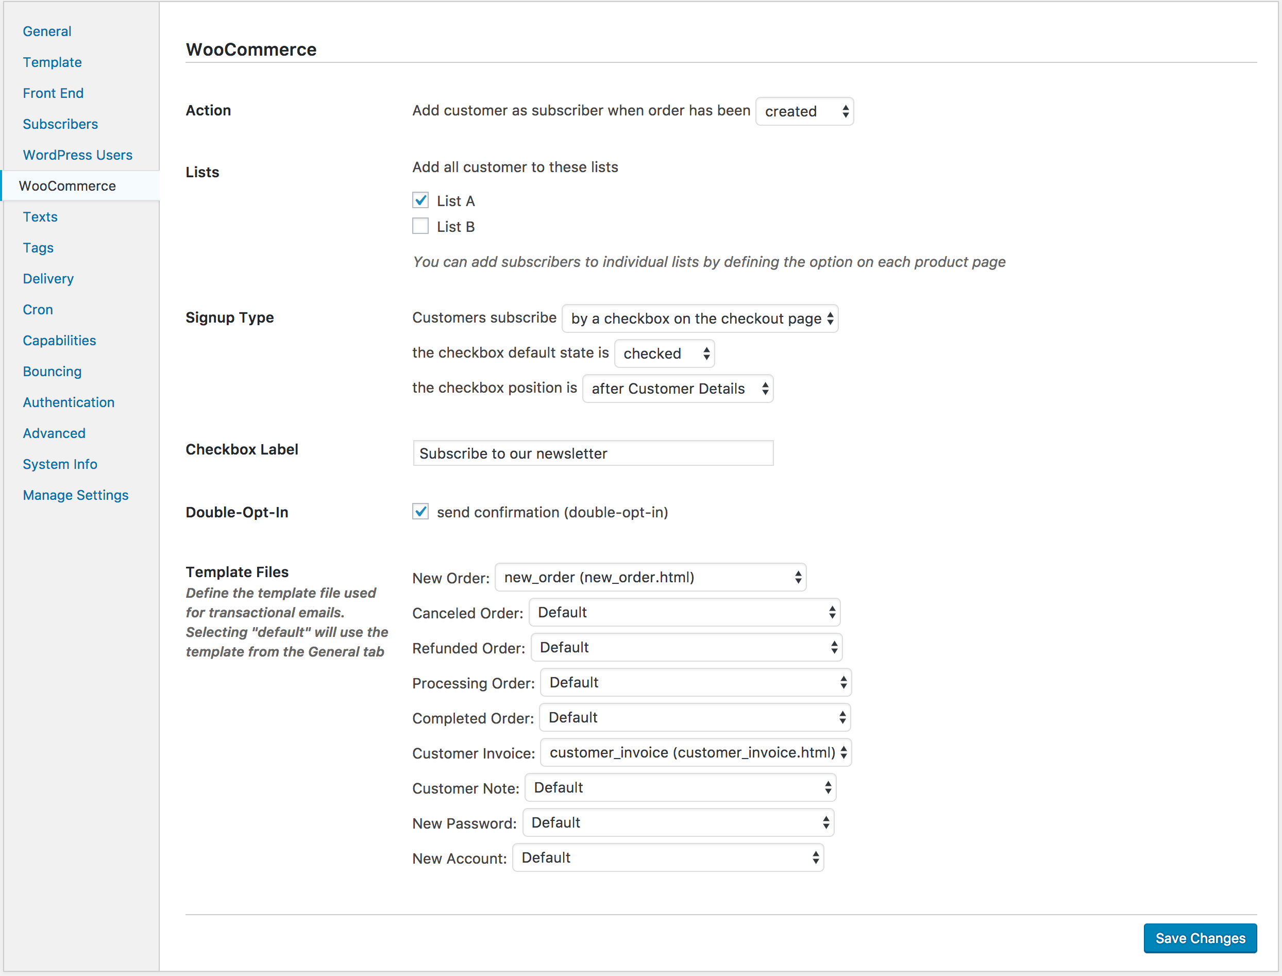The height and width of the screenshot is (976, 1282).
Task: Go to the Subscribers settings tab
Action: [60, 124]
